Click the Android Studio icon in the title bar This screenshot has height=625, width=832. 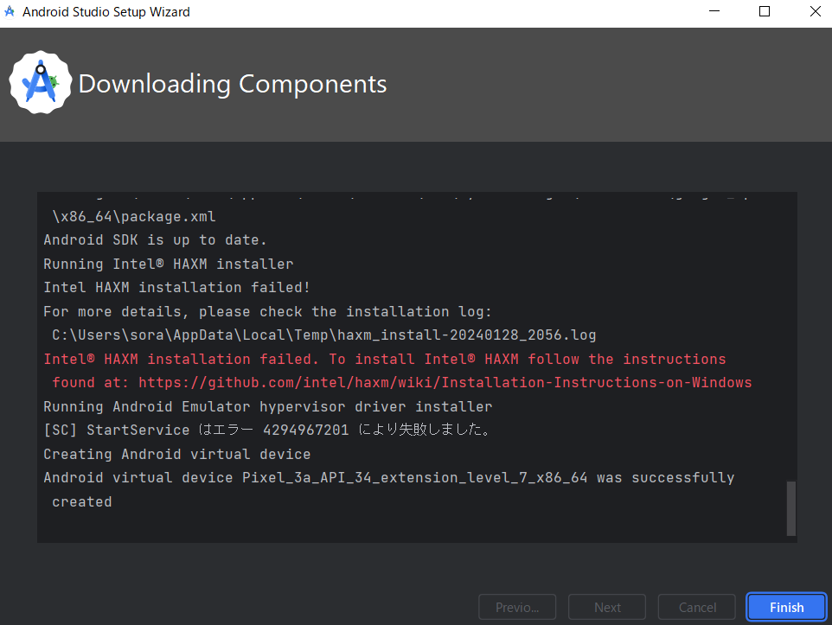pyautogui.click(x=10, y=12)
